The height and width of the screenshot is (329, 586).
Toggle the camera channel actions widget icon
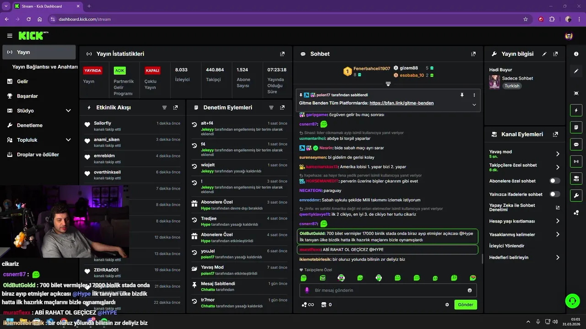576,178
